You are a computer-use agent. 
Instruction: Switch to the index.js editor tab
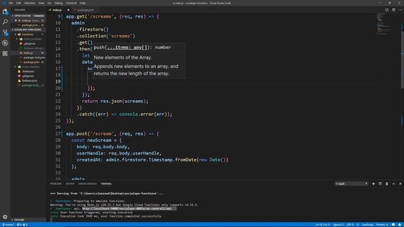[x=57, y=10]
